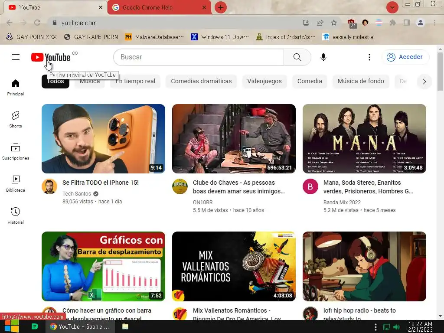Open ON10BR channel avatar
Viewport: 444px width, 333px height.
click(180, 186)
